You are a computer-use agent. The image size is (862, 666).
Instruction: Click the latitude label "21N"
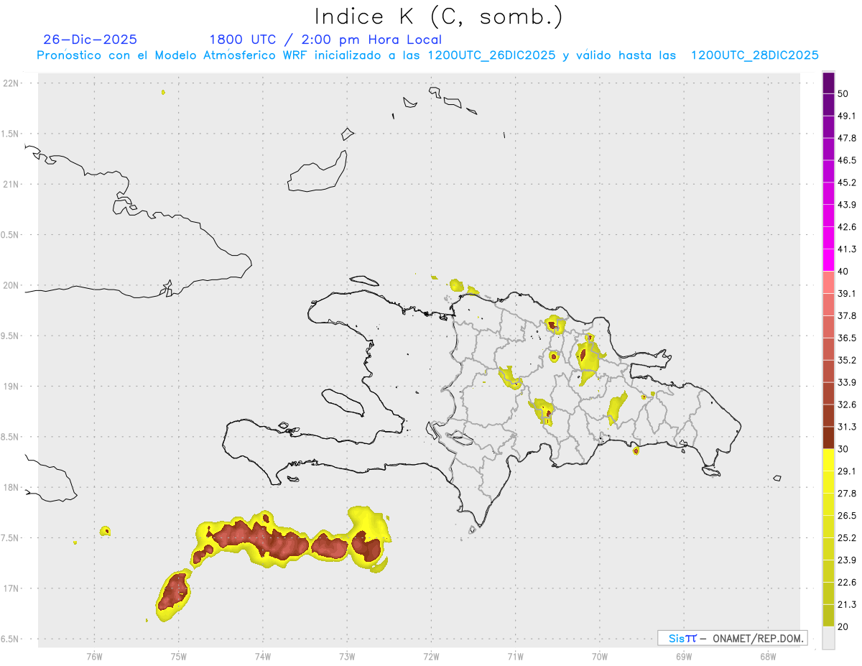click(11, 184)
